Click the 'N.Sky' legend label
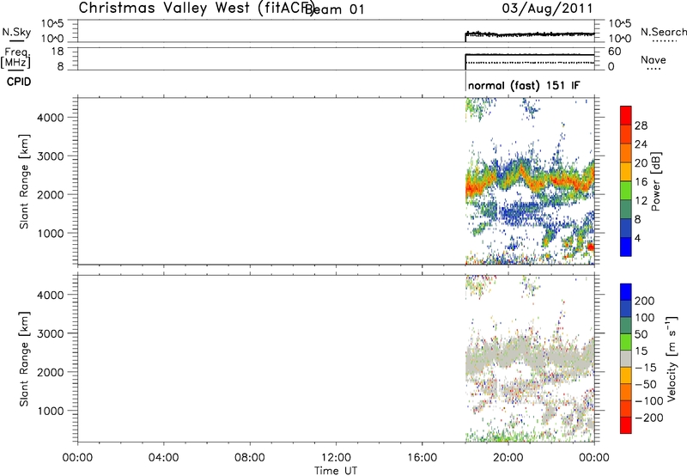Viewport: 687px width, 476px height. [16, 32]
